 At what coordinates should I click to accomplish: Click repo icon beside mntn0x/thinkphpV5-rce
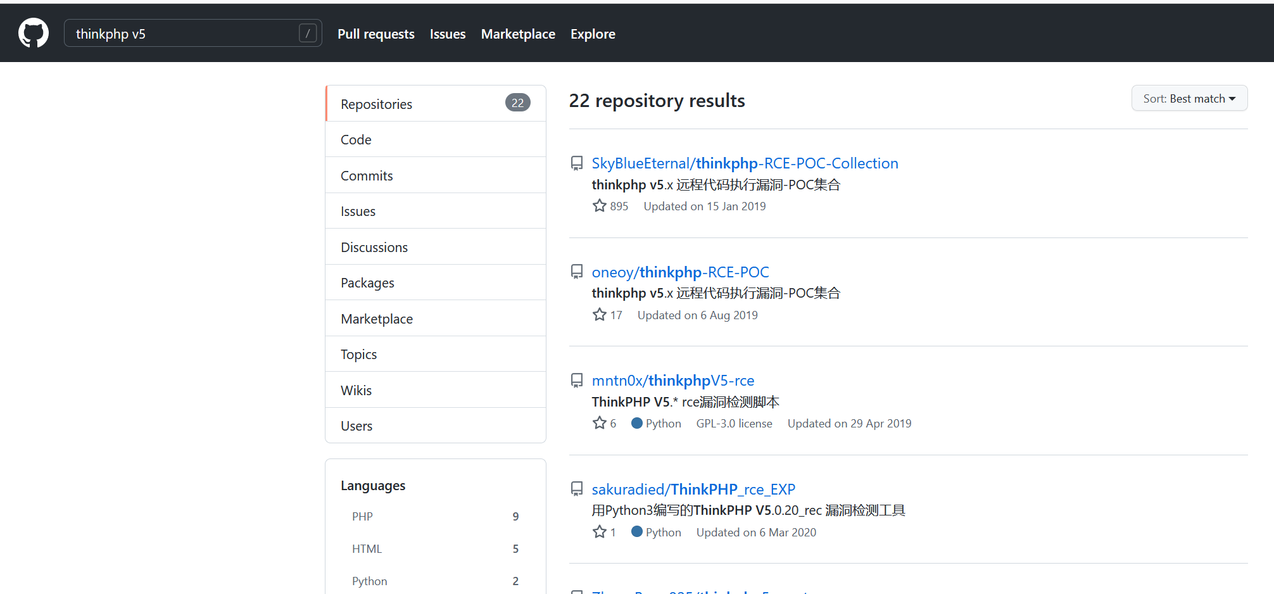pyautogui.click(x=577, y=381)
